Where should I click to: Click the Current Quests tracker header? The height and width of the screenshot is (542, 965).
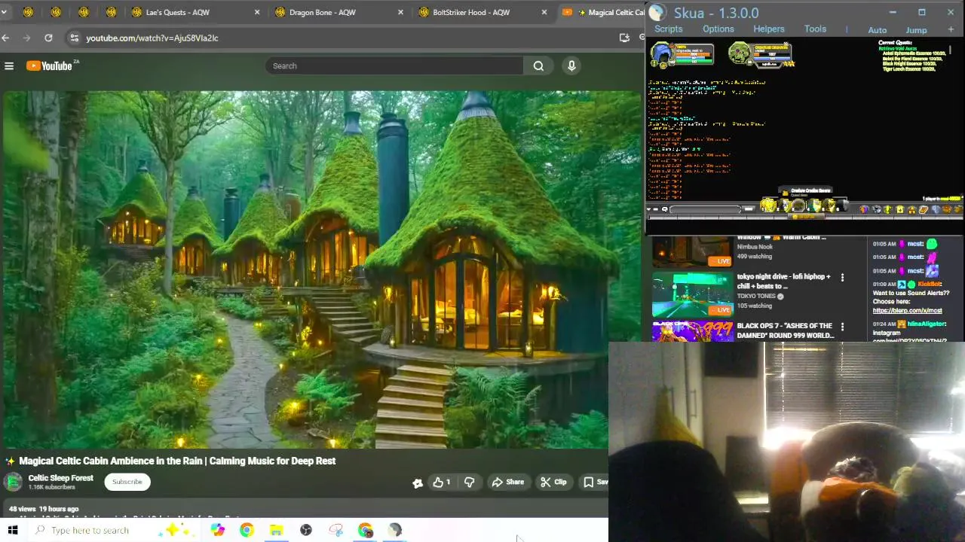(x=896, y=42)
